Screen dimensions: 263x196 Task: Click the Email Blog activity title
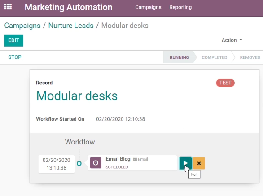(118, 159)
